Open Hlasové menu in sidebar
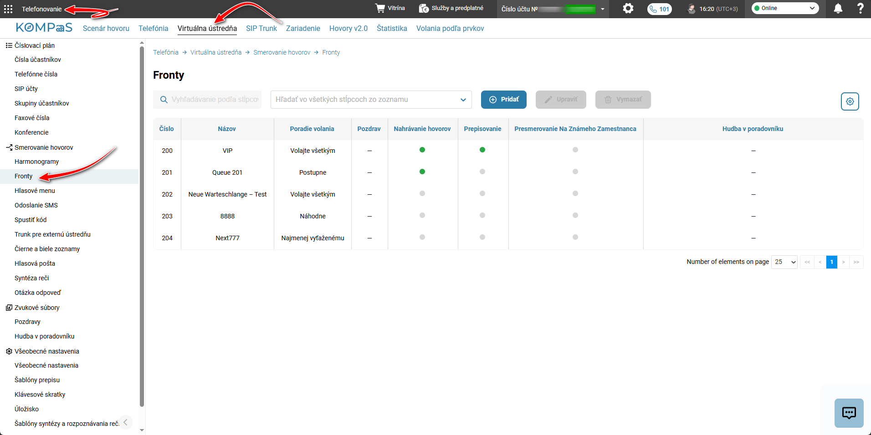This screenshot has height=435, width=871. (35, 191)
